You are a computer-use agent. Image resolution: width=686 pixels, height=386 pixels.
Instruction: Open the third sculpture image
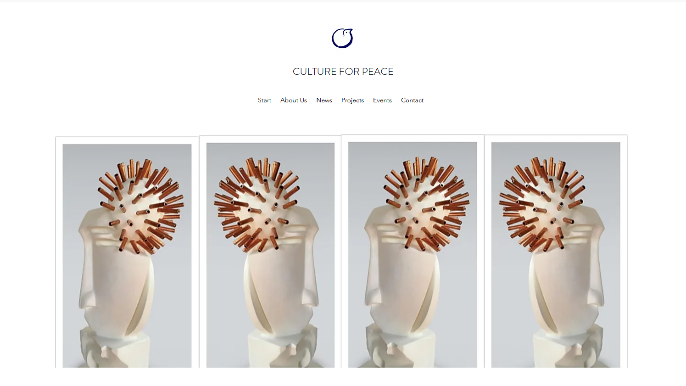coord(413,255)
